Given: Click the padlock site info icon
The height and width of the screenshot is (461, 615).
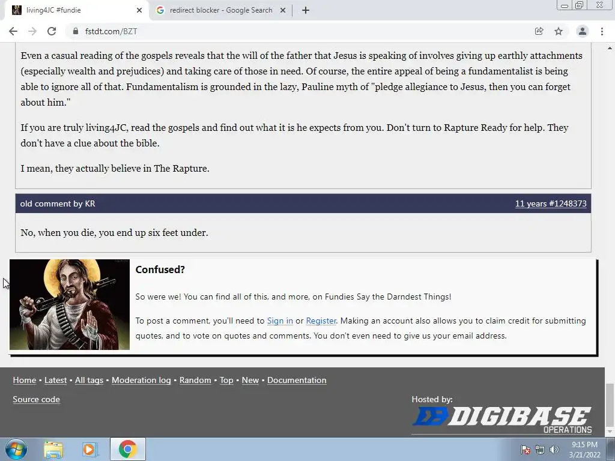Looking at the screenshot, I should pos(75,31).
